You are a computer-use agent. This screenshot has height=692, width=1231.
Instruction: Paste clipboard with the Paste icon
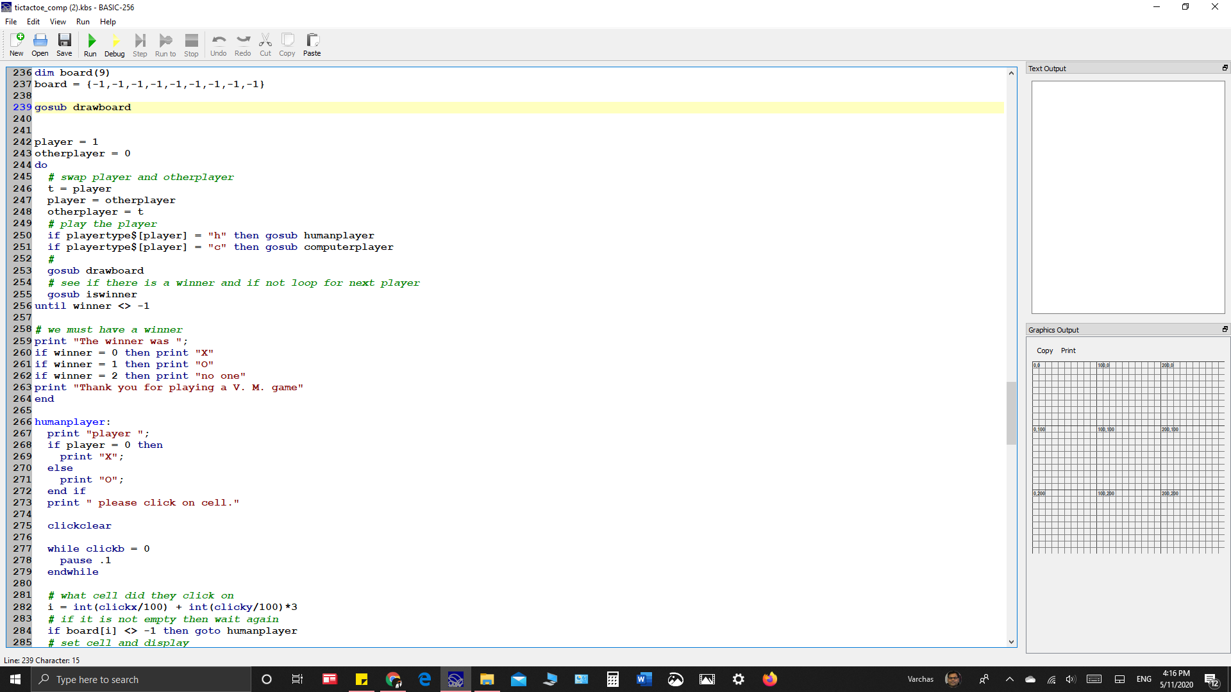[x=312, y=45]
